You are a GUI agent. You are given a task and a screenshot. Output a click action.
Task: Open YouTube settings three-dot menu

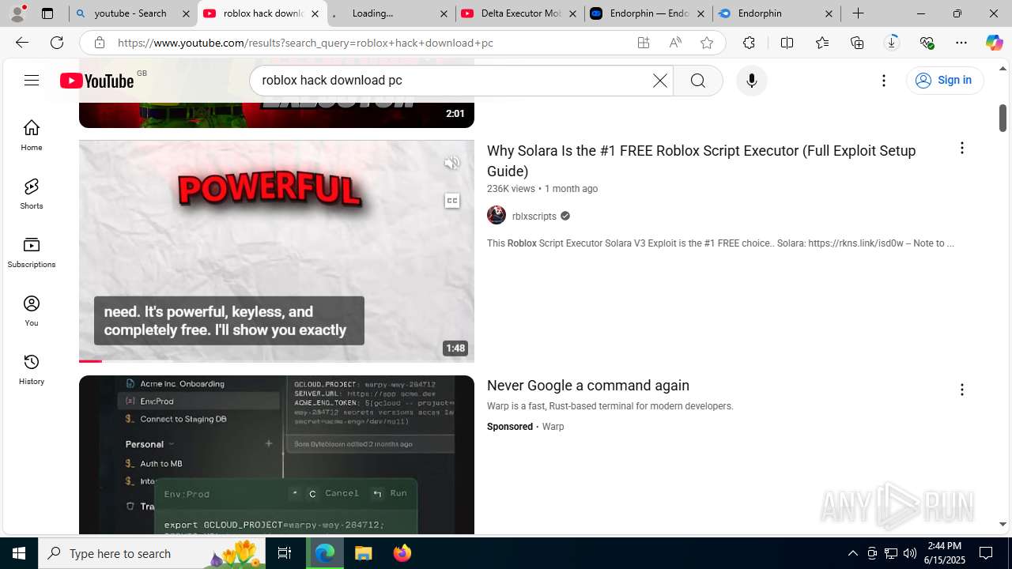pyautogui.click(x=884, y=81)
